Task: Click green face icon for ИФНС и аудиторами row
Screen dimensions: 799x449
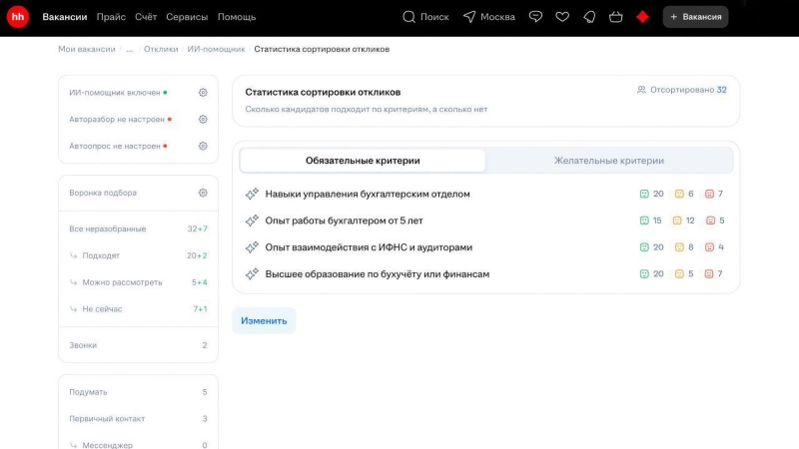Action: point(644,246)
